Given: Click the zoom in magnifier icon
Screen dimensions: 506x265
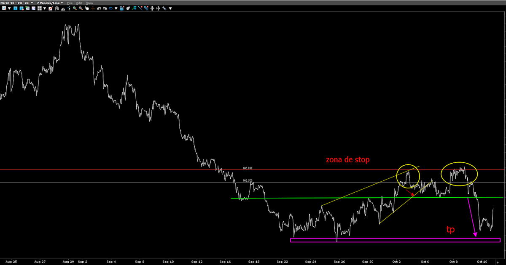Looking at the screenshot, I should [x=75, y=8].
